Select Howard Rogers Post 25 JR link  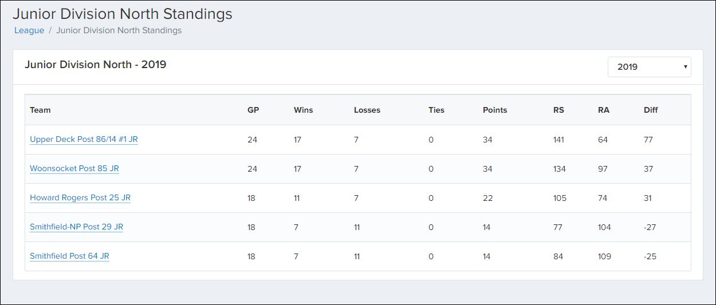(x=80, y=198)
